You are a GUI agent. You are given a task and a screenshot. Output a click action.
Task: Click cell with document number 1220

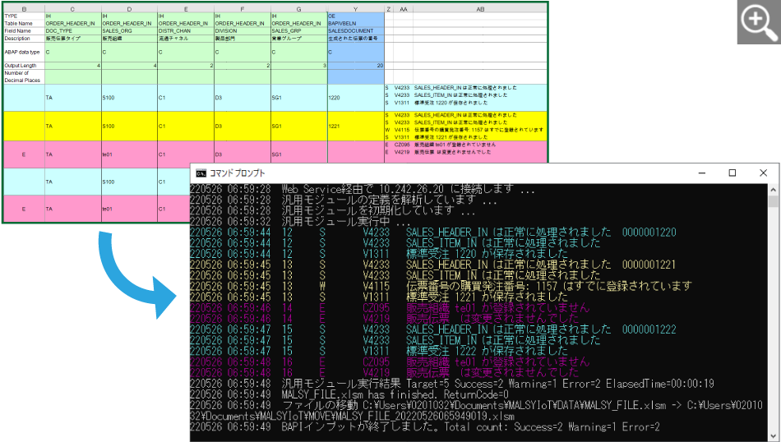click(x=356, y=98)
